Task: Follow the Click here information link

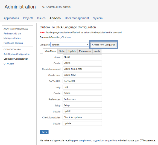Action: click(66, 37)
